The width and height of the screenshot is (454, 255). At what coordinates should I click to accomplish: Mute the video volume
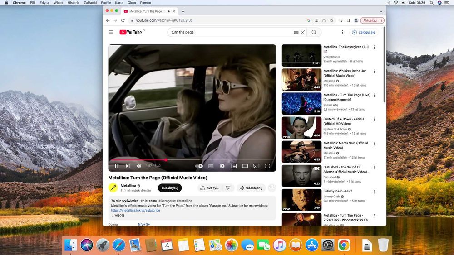[x=138, y=166]
